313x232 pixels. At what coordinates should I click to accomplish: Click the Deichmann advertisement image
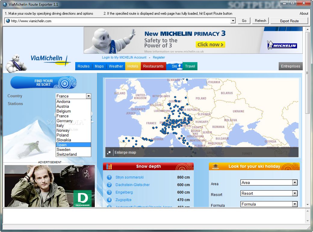50,186
